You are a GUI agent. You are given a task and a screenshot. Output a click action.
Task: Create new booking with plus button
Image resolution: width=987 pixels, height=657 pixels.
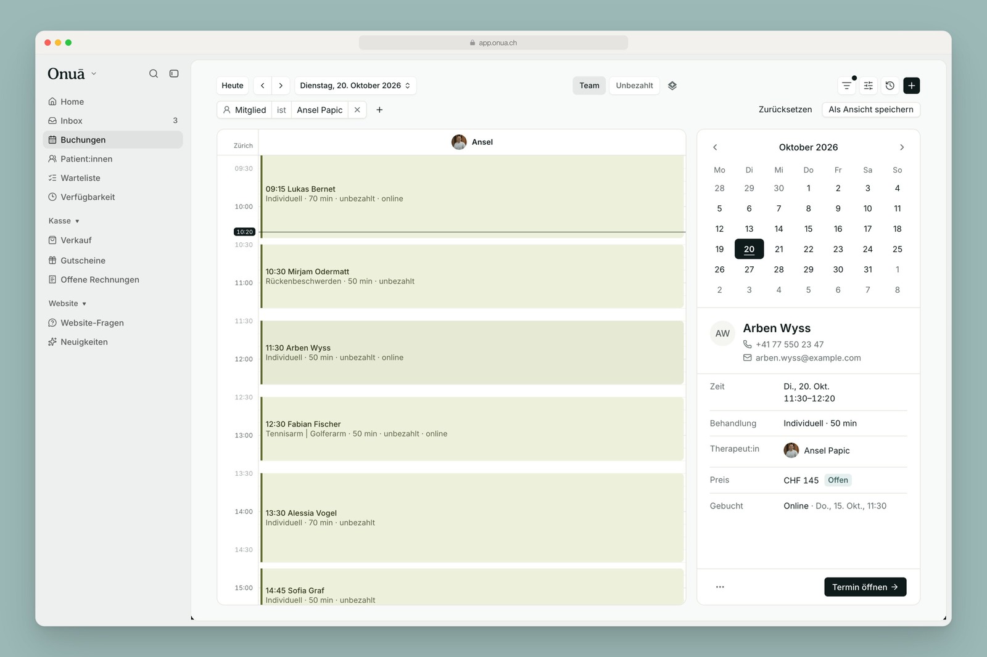912,86
